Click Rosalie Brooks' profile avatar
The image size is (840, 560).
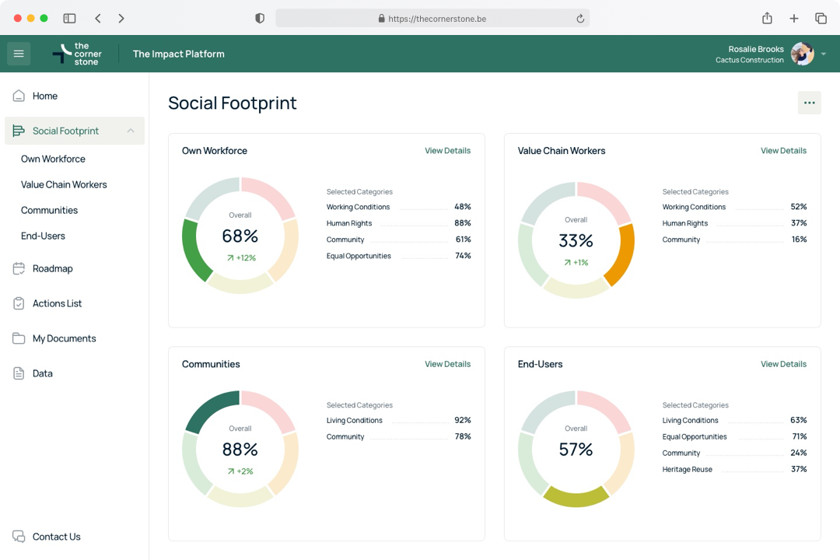pos(802,54)
